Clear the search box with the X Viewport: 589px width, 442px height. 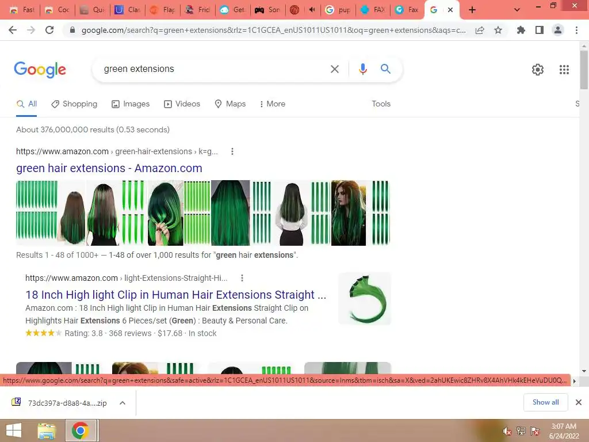334,69
